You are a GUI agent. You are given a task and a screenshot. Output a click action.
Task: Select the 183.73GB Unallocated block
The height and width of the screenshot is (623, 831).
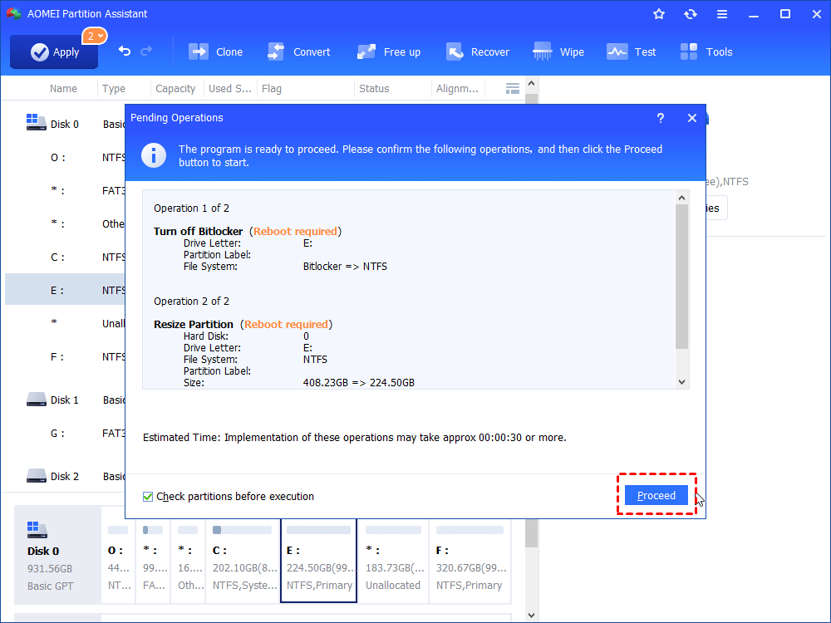point(393,561)
